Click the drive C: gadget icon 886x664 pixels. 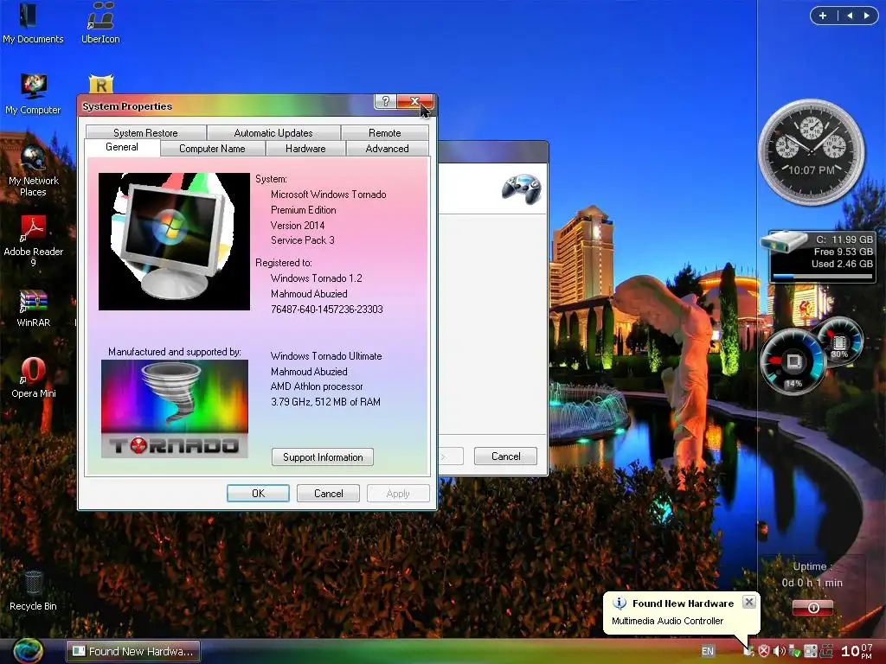pos(782,242)
